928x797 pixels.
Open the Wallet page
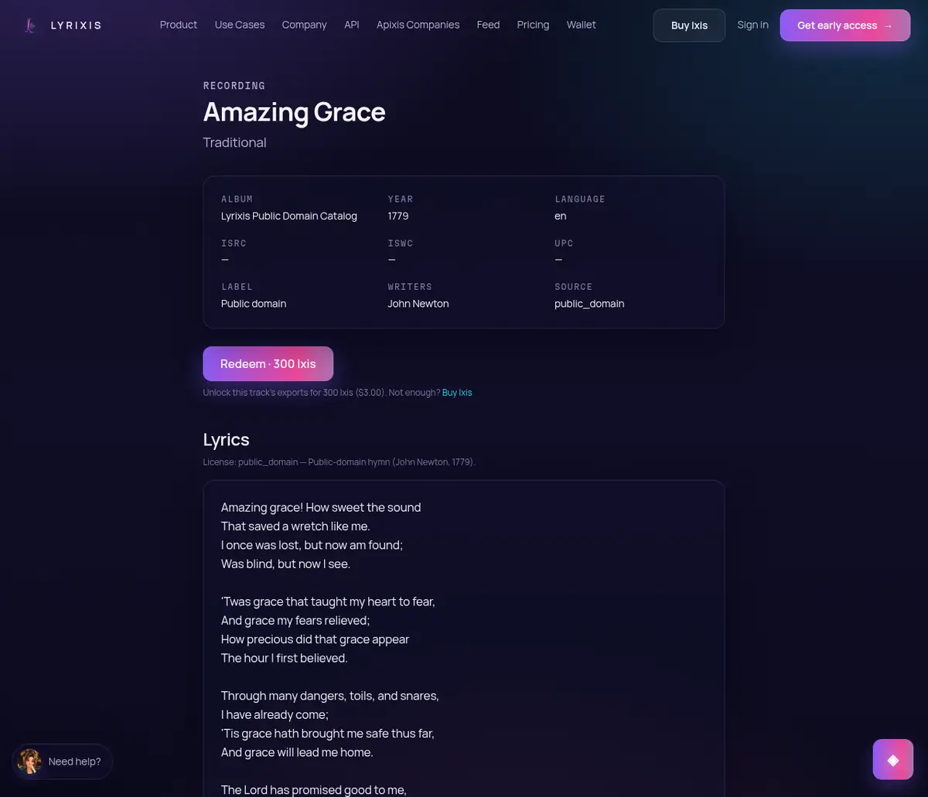pos(581,25)
